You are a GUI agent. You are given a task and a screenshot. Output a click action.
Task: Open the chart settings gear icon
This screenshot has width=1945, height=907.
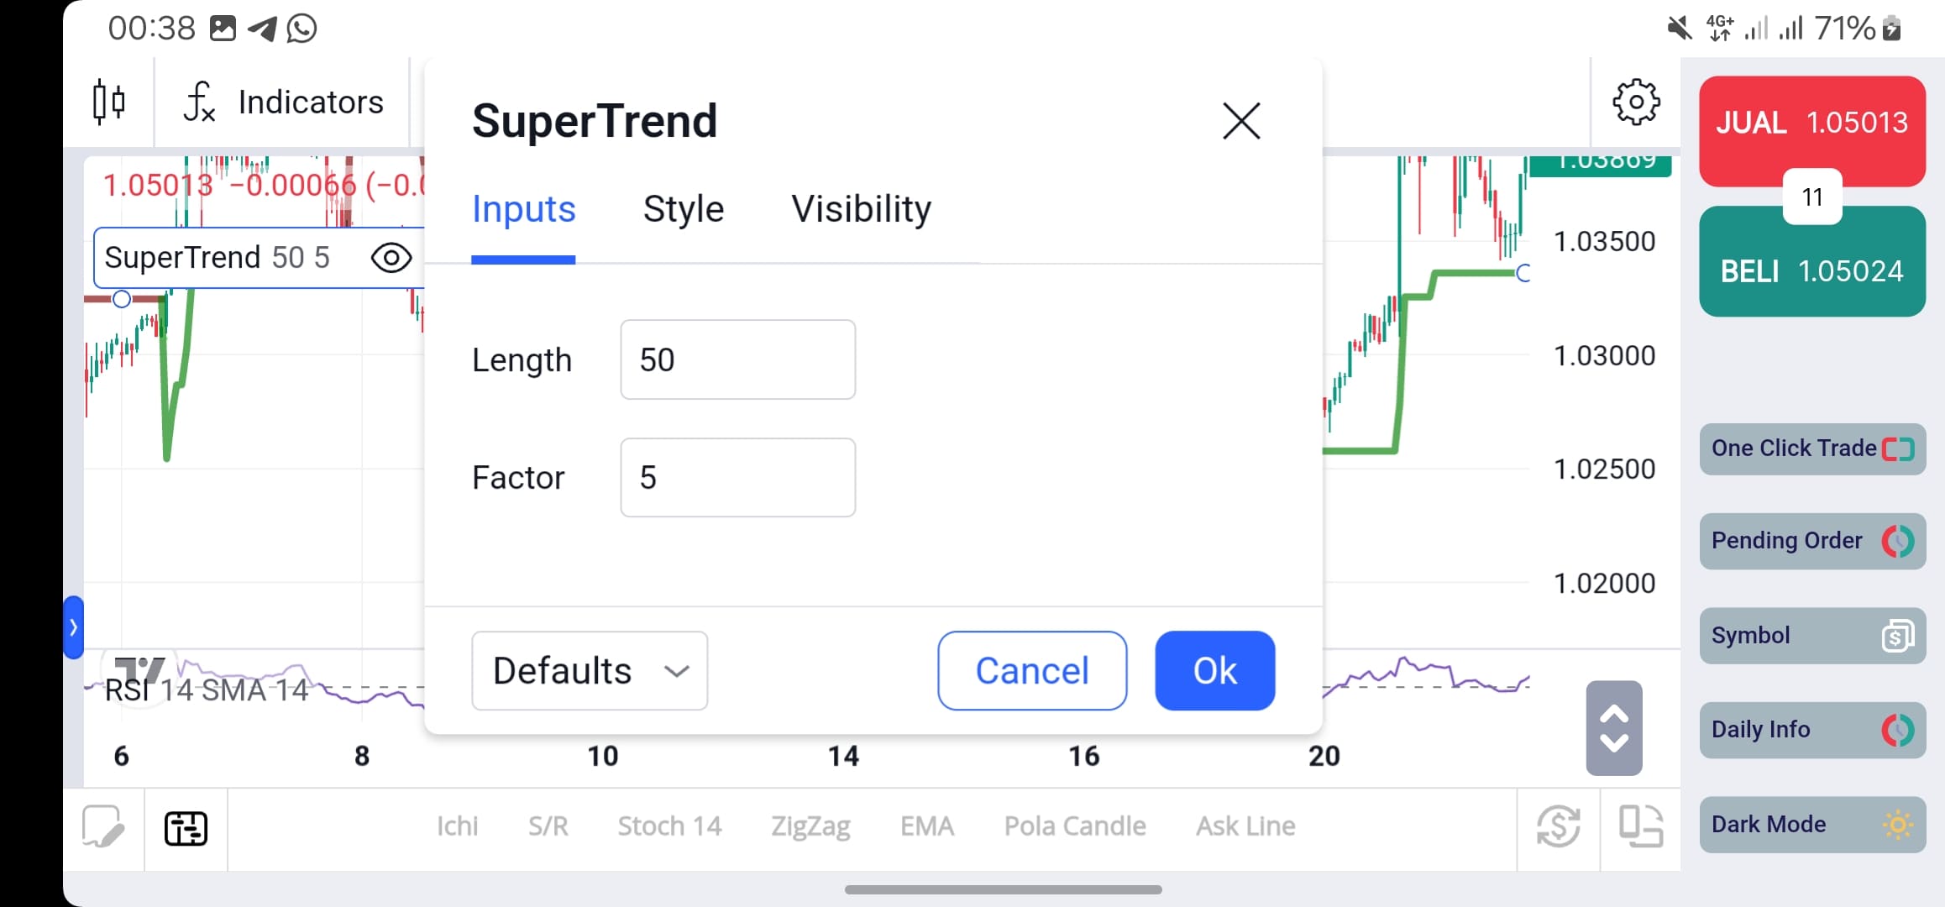(1635, 102)
